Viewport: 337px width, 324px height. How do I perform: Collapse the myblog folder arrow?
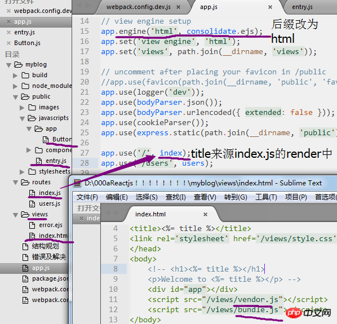(9, 65)
